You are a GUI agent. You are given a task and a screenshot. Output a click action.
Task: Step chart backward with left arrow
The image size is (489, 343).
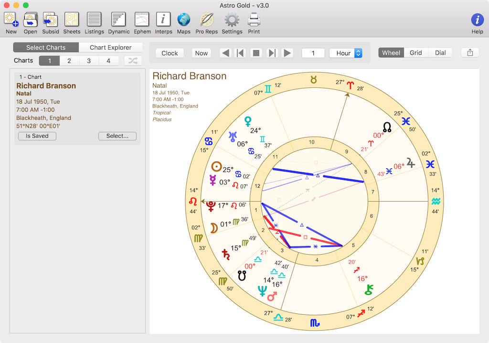[x=225, y=53]
